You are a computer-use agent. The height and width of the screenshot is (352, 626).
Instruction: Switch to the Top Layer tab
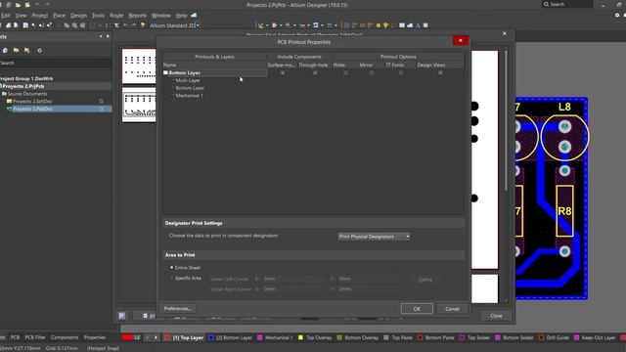pyautogui.click(x=188, y=337)
